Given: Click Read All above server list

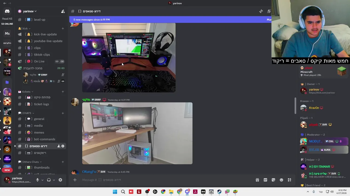Looking at the screenshot, I should click(x=7, y=19).
